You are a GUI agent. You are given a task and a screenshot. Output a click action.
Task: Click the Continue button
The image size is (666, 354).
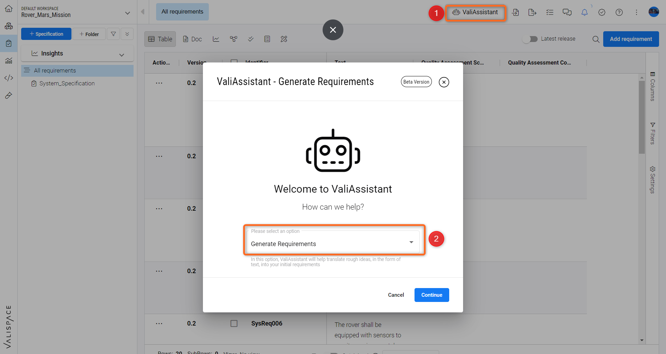tap(432, 295)
